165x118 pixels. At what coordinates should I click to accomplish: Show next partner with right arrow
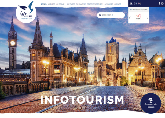tap(148, 18)
